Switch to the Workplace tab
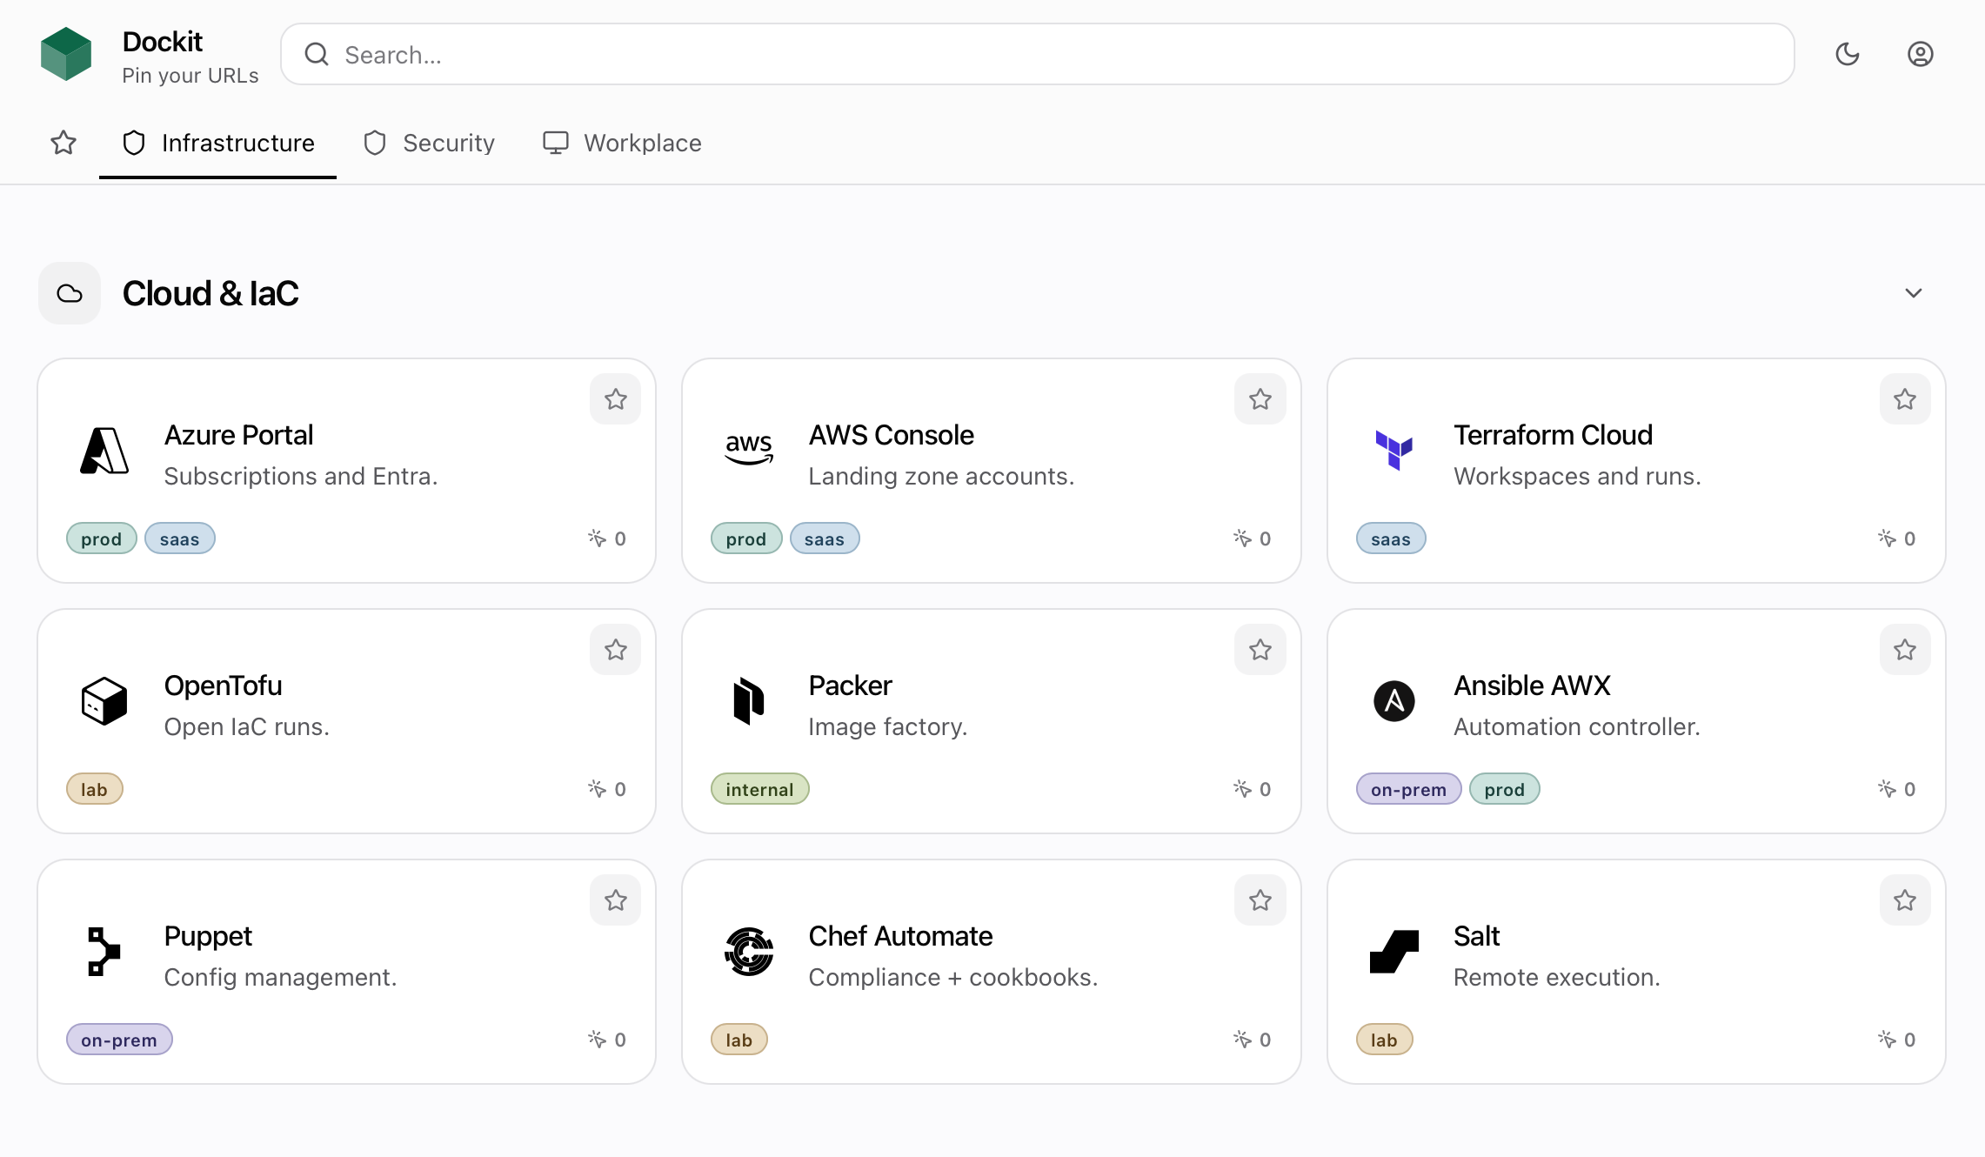This screenshot has height=1157, width=1985. click(622, 143)
